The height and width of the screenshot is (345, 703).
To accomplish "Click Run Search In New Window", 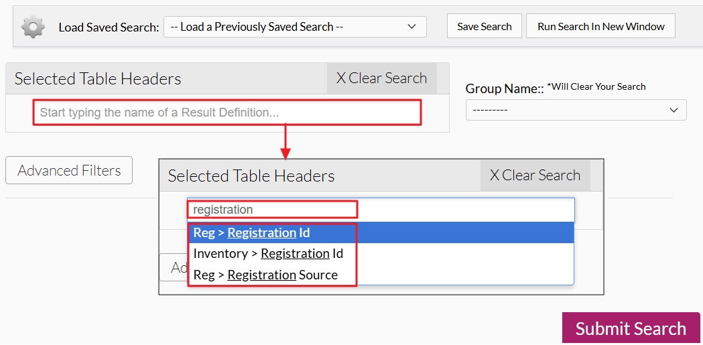I will [600, 27].
